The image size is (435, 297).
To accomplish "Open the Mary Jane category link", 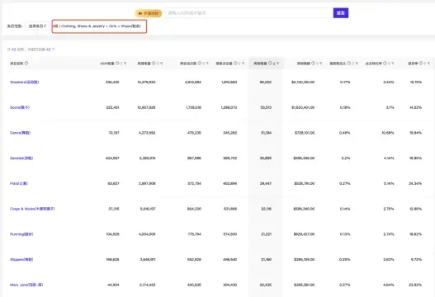I will point(26,285).
